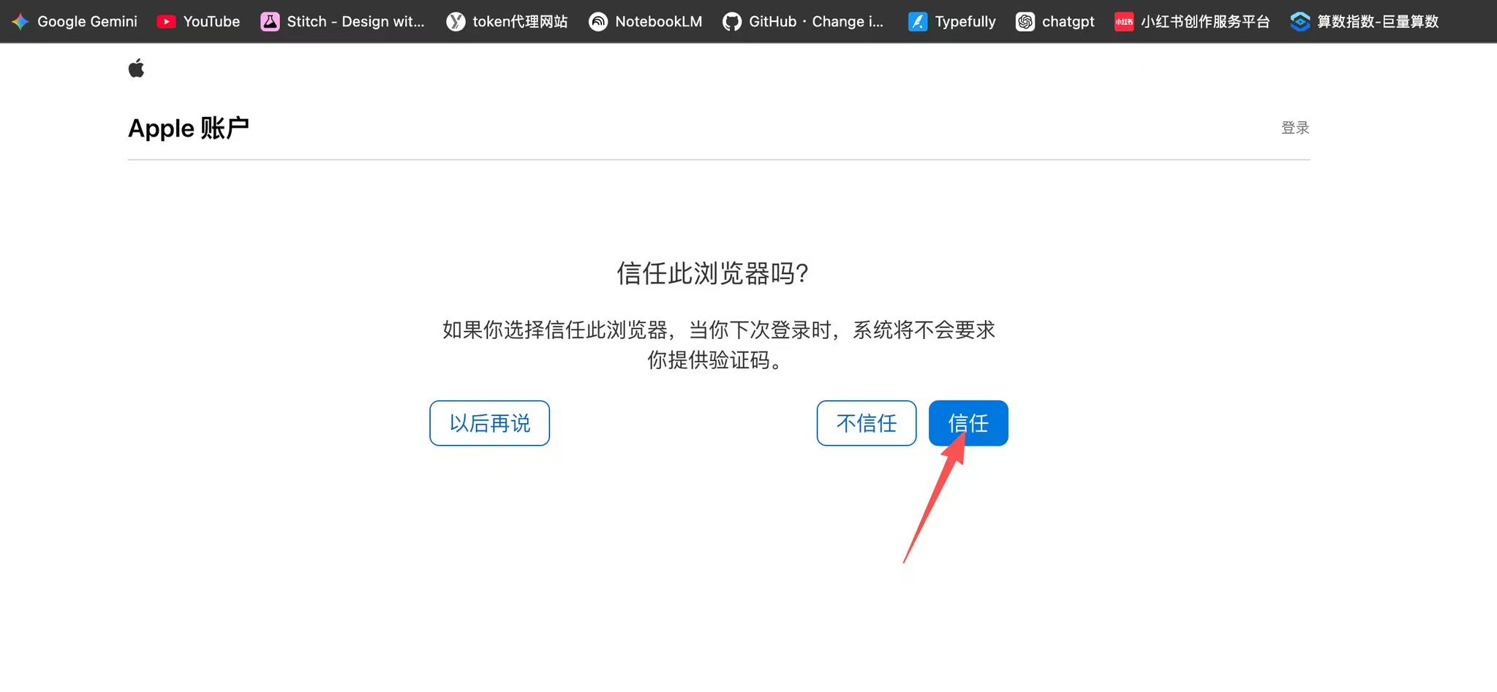Open the Typefully bookmark
1497x692 pixels.
[951, 21]
